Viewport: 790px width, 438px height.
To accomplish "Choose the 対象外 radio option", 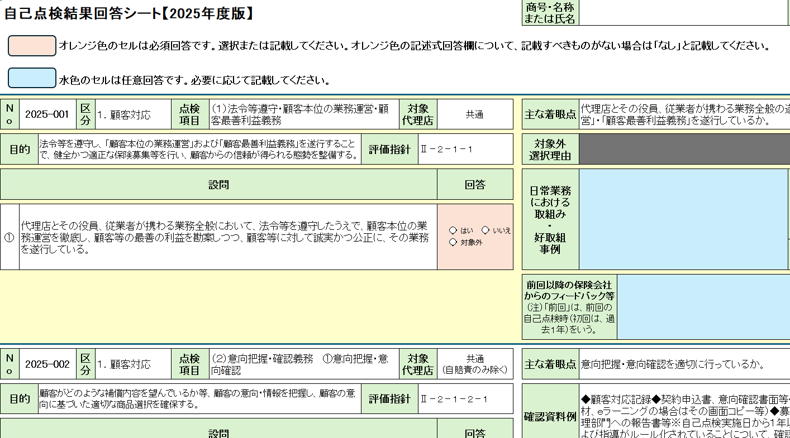I will (x=453, y=242).
